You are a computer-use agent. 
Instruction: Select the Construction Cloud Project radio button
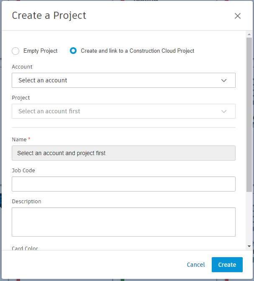pos(73,51)
